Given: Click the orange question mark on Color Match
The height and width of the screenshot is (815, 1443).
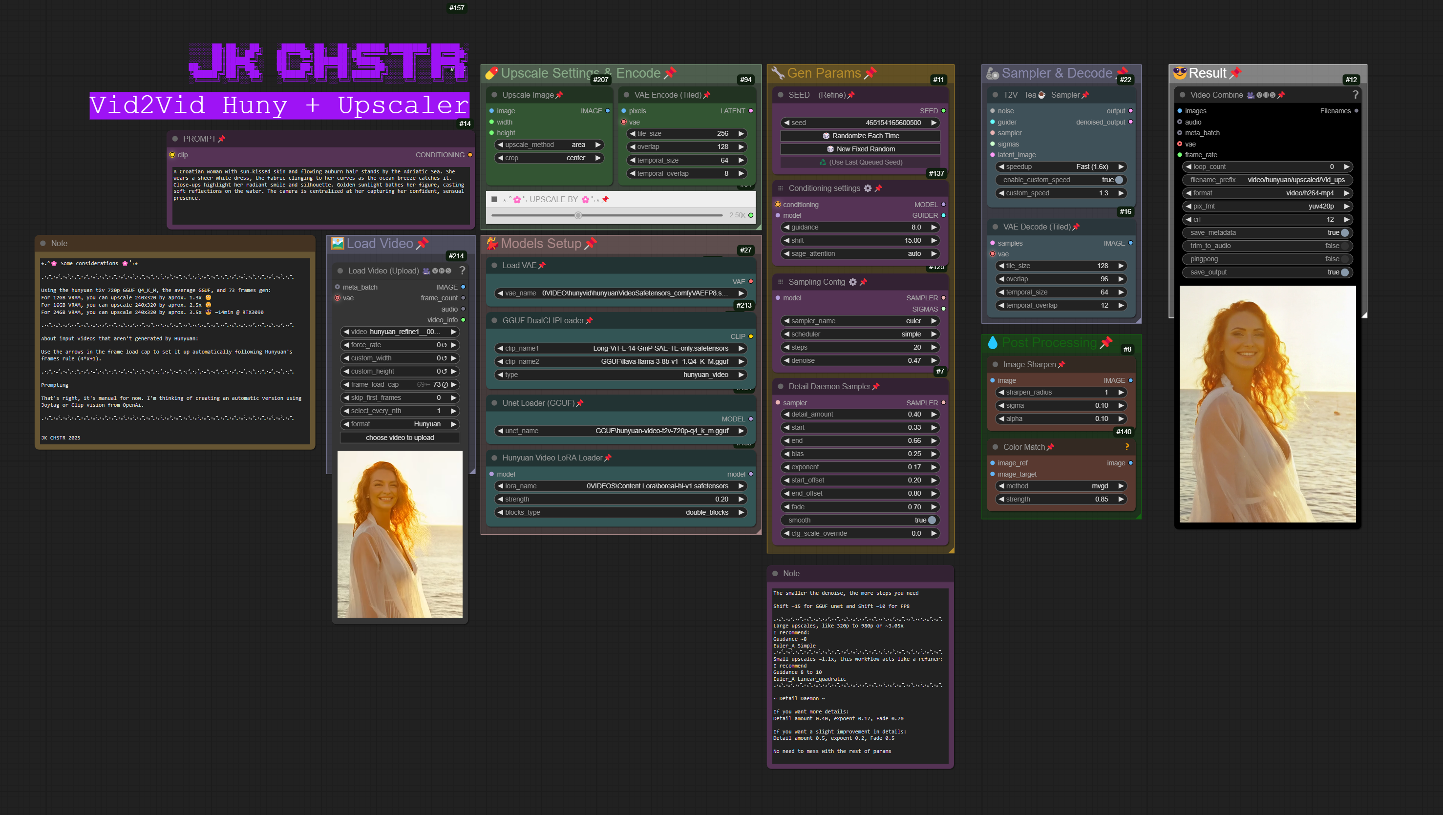Looking at the screenshot, I should (x=1126, y=447).
